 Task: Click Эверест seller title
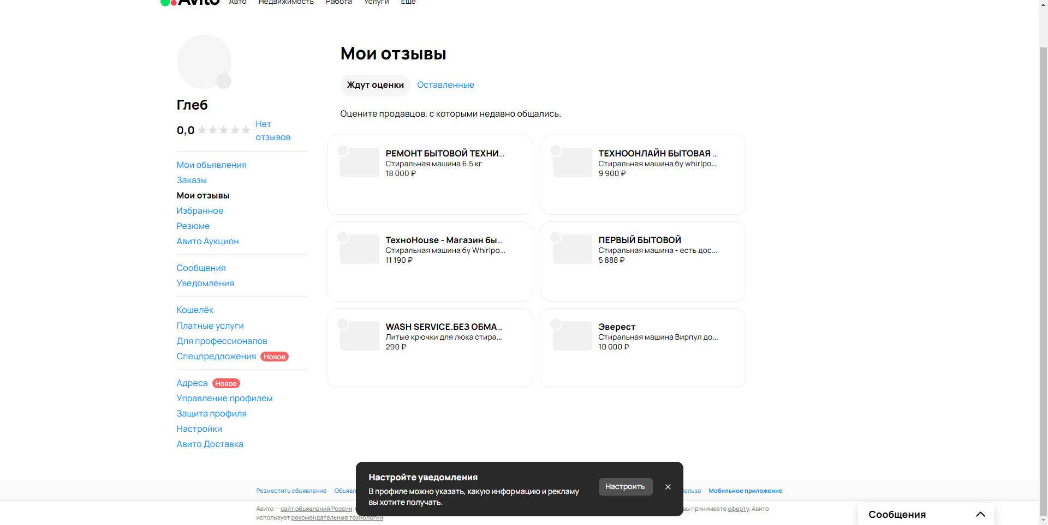pos(617,327)
